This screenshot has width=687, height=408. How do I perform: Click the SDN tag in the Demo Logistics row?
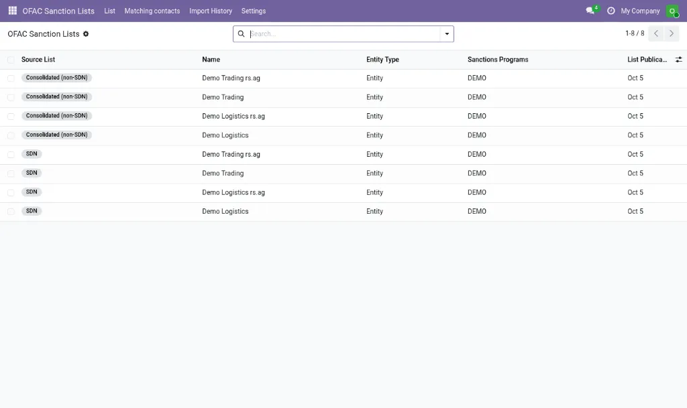point(32,211)
